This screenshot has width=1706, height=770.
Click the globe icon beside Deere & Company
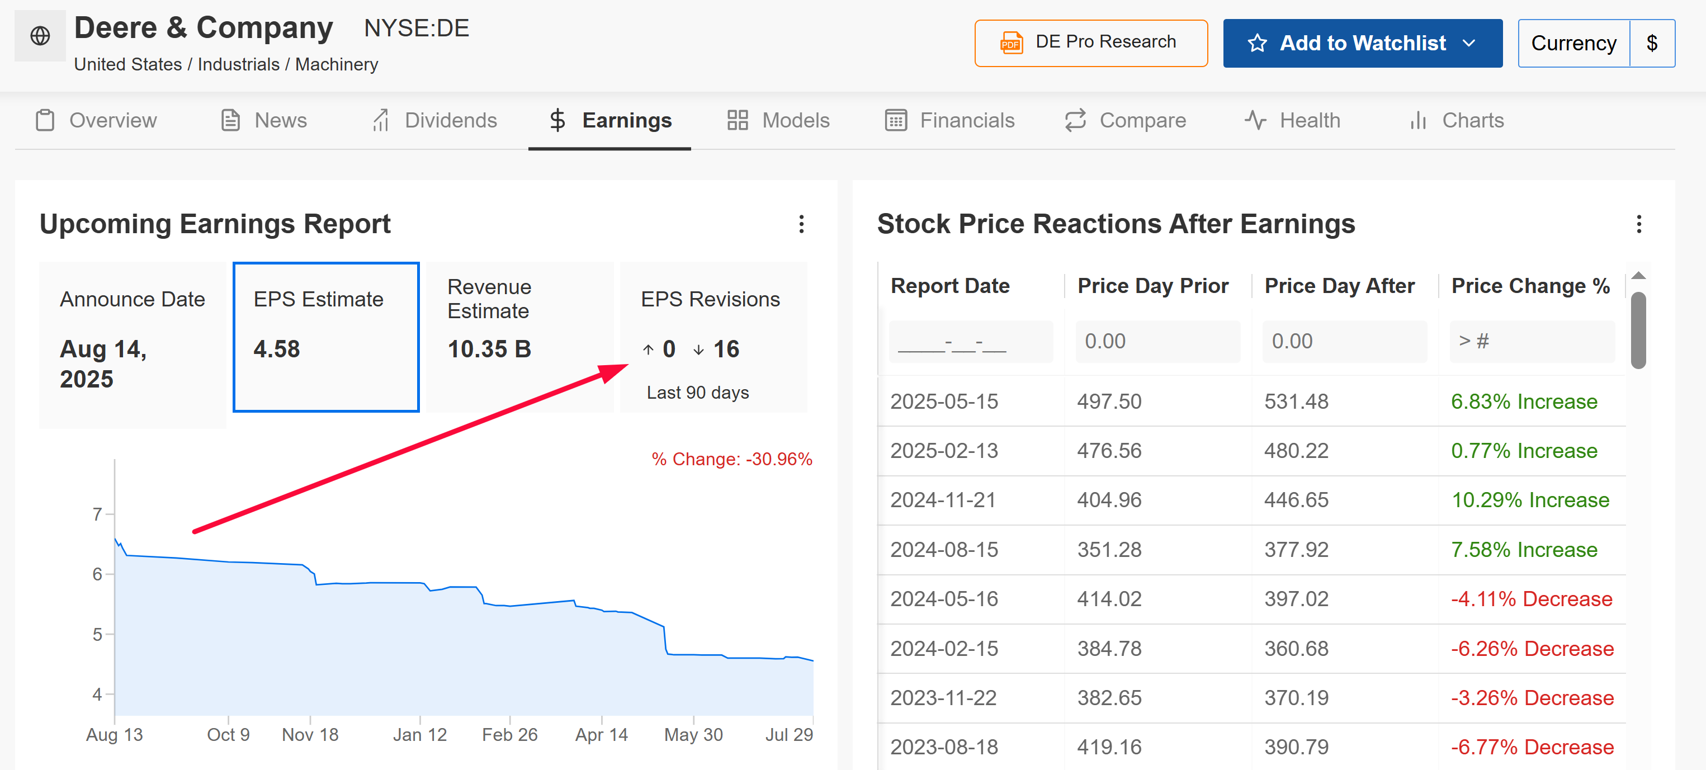(x=40, y=36)
